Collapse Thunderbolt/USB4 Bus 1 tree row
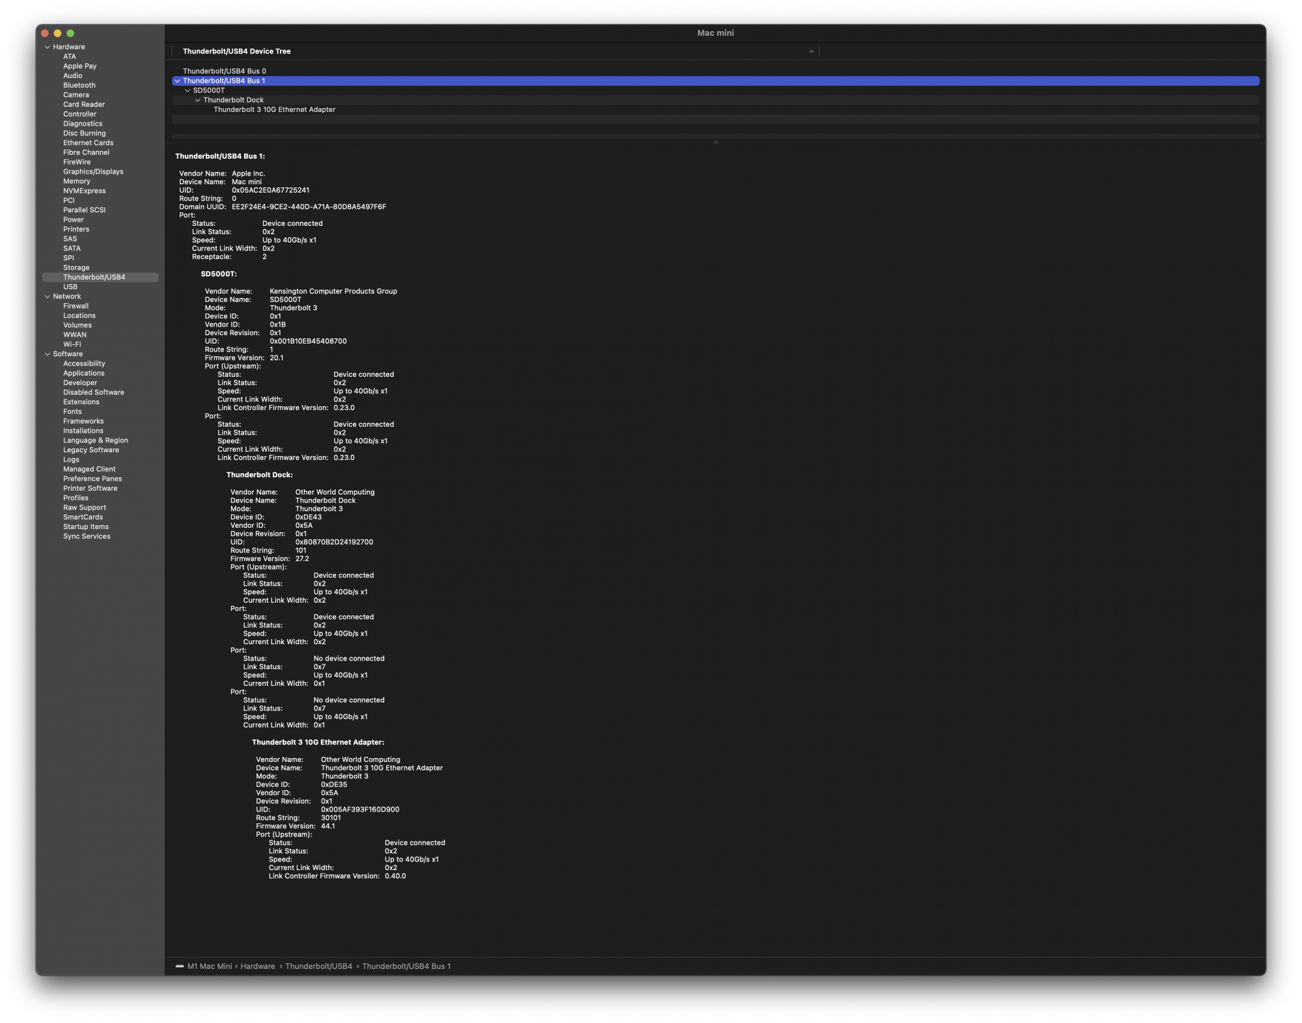This screenshot has height=1023, width=1302. (x=177, y=81)
